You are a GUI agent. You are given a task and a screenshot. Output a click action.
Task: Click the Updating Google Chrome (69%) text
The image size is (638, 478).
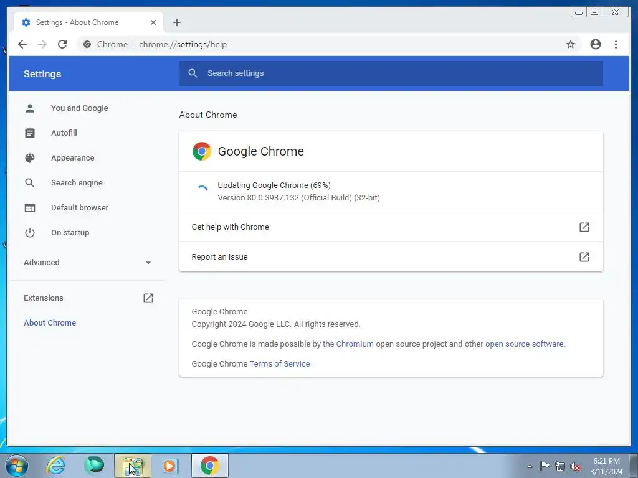pos(274,185)
